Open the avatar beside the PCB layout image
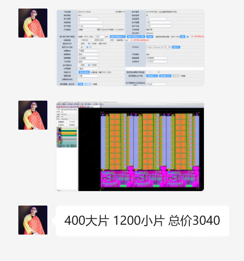This screenshot has height=261, width=244. [33, 115]
